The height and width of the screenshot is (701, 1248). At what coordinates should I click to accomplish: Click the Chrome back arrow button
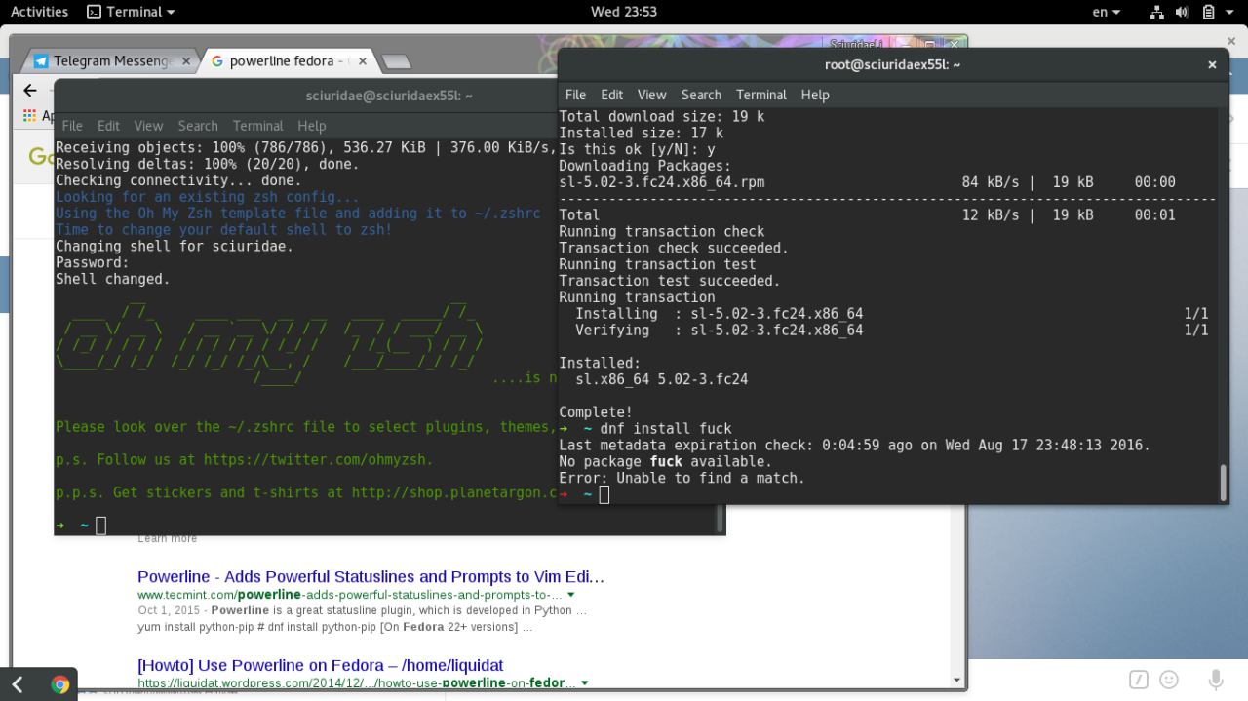coord(30,91)
